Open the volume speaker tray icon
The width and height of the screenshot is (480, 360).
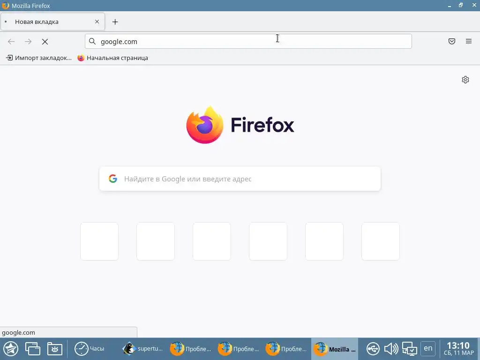click(x=391, y=349)
